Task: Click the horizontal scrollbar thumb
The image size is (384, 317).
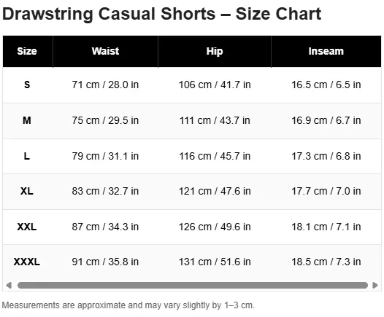Action: pyautogui.click(x=193, y=285)
